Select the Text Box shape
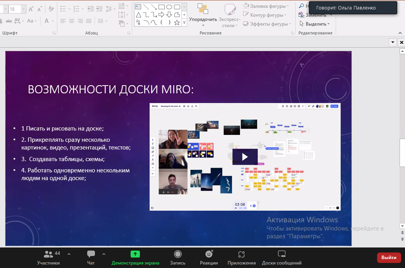 pos(138,7)
